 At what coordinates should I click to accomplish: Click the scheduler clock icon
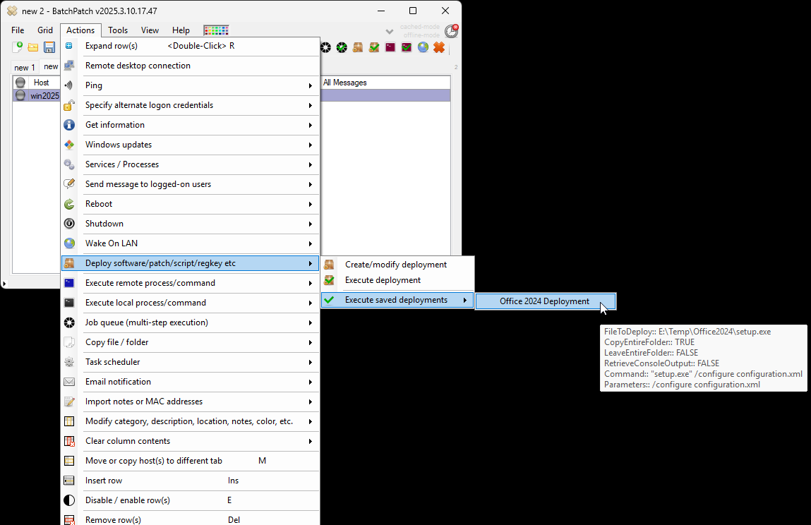pos(452,31)
